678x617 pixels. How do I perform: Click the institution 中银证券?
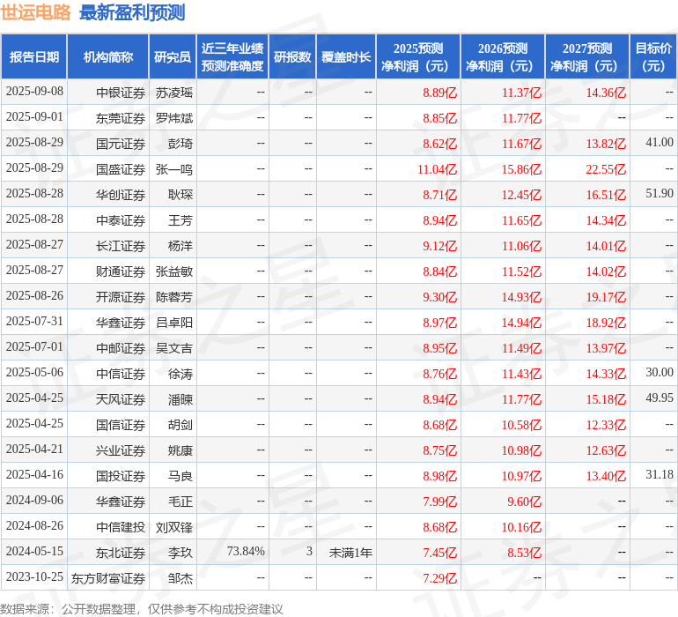121,93
